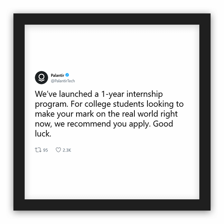This screenshot has height=224, width=224.
Task: Retweet the Palantir tweet
Action: coord(38,150)
